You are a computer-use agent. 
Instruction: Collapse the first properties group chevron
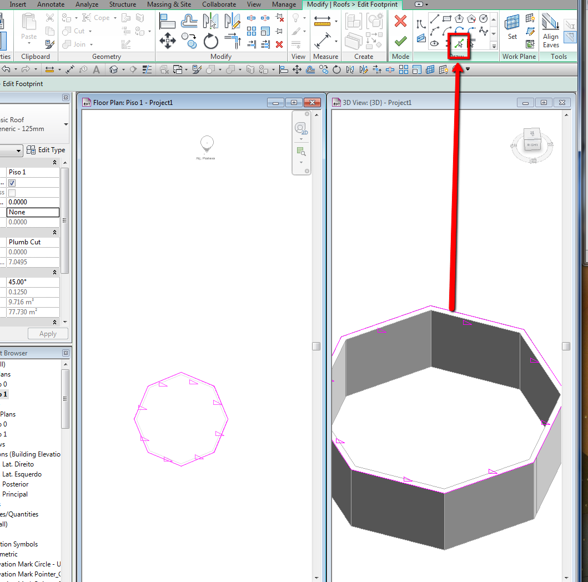54,162
